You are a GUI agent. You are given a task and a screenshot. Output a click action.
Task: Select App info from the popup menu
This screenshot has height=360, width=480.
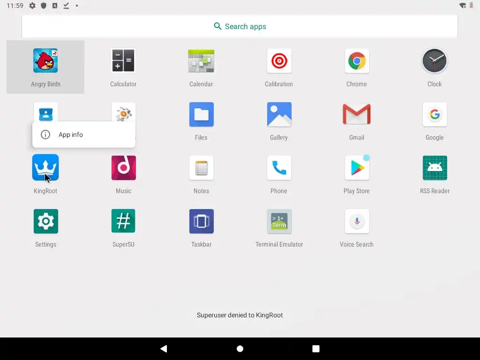83,135
